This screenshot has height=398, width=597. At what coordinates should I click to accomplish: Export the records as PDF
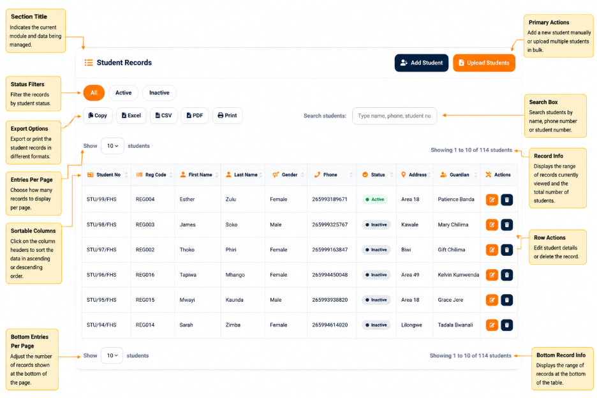click(x=195, y=115)
